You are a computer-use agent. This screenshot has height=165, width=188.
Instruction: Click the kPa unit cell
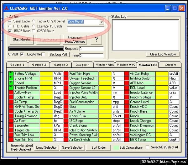click(58, 125)
